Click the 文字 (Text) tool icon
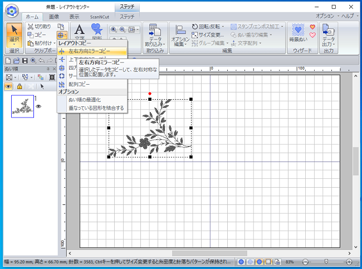Viewport: 362px width, 269px height. point(80,30)
